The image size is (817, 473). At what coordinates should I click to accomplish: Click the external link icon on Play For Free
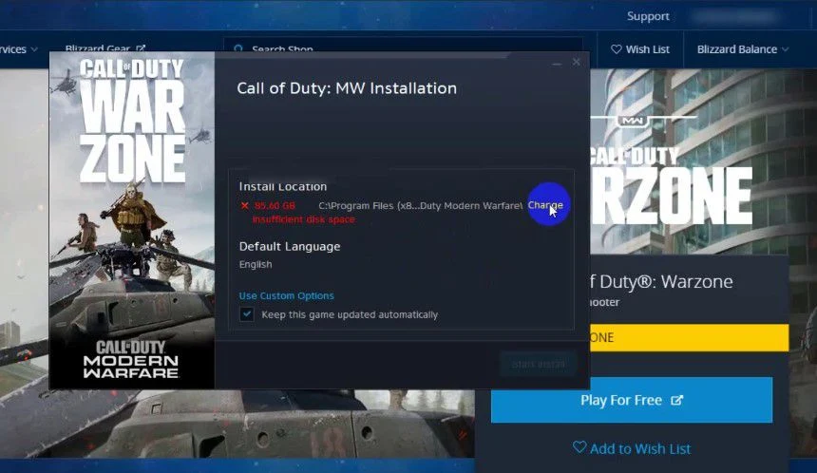pos(676,400)
